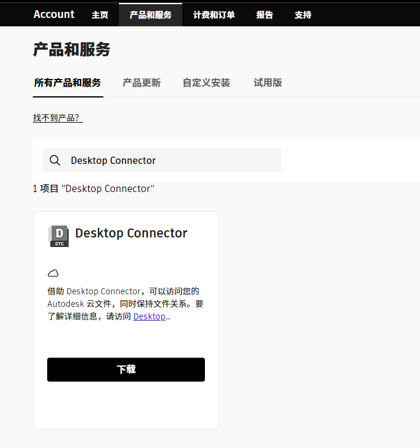
Task: Click the cloud icon in product card
Action: pos(53,273)
